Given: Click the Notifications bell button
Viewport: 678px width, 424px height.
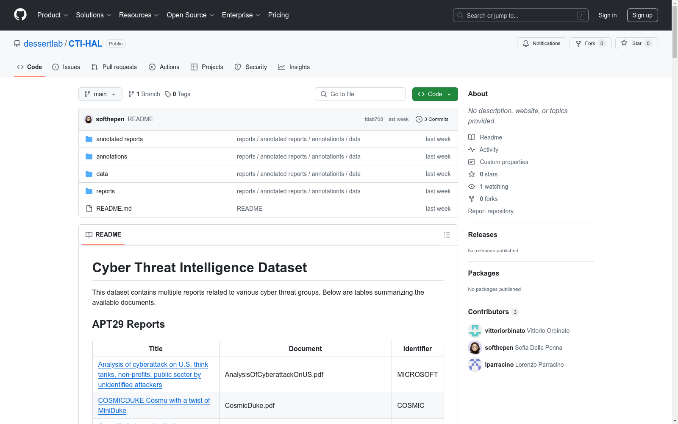Looking at the screenshot, I should pyautogui.click(x=541, y=43).
